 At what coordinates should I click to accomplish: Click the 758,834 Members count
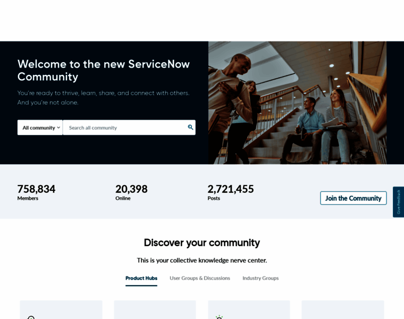[x=36, y=192]
